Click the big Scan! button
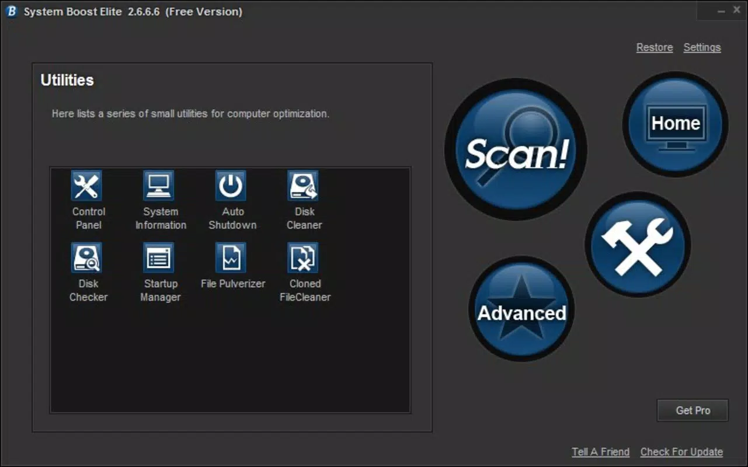This screenshot has height=467, width=748. (516, 149)
